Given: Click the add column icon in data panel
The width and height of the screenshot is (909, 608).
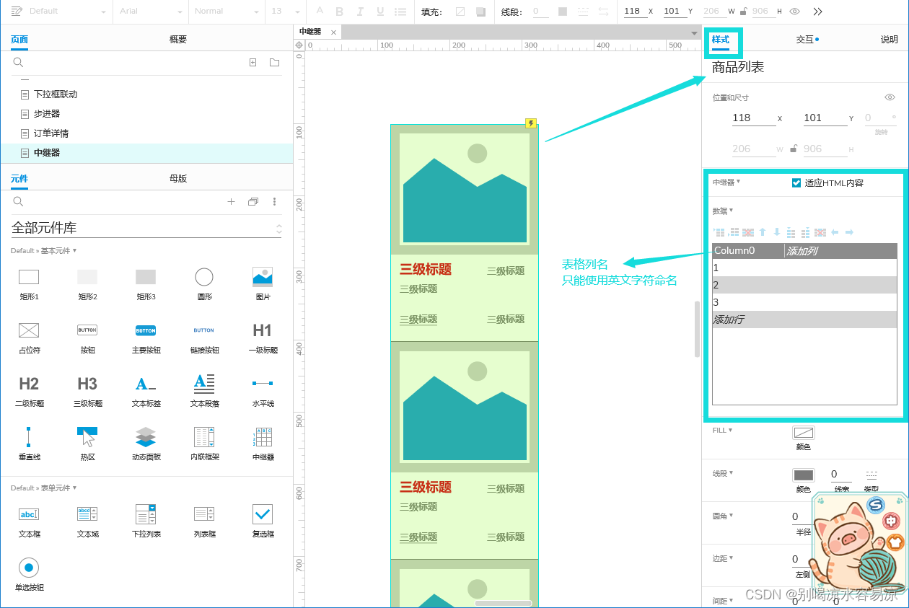Looking at the screenshot, I should coord(790,232).
